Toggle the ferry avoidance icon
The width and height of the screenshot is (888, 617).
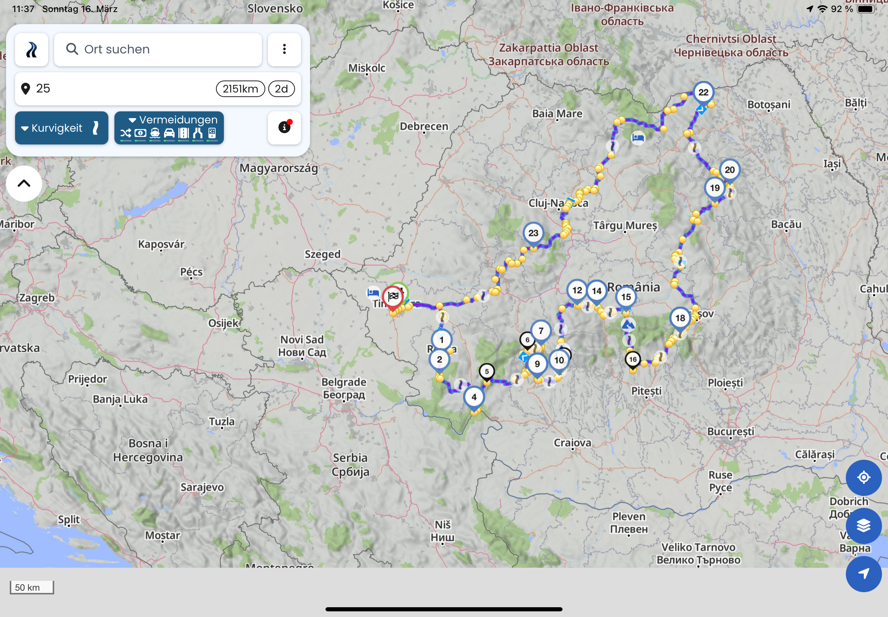coord(155,134)
